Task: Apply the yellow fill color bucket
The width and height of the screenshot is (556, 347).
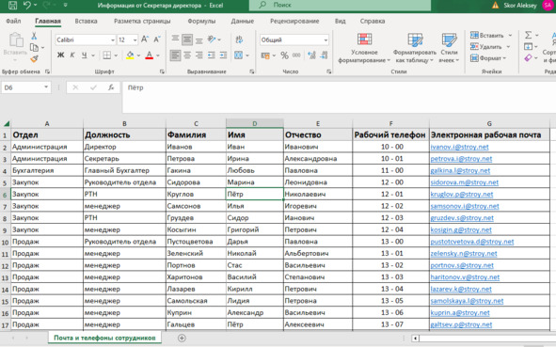Action: (130, 55)
